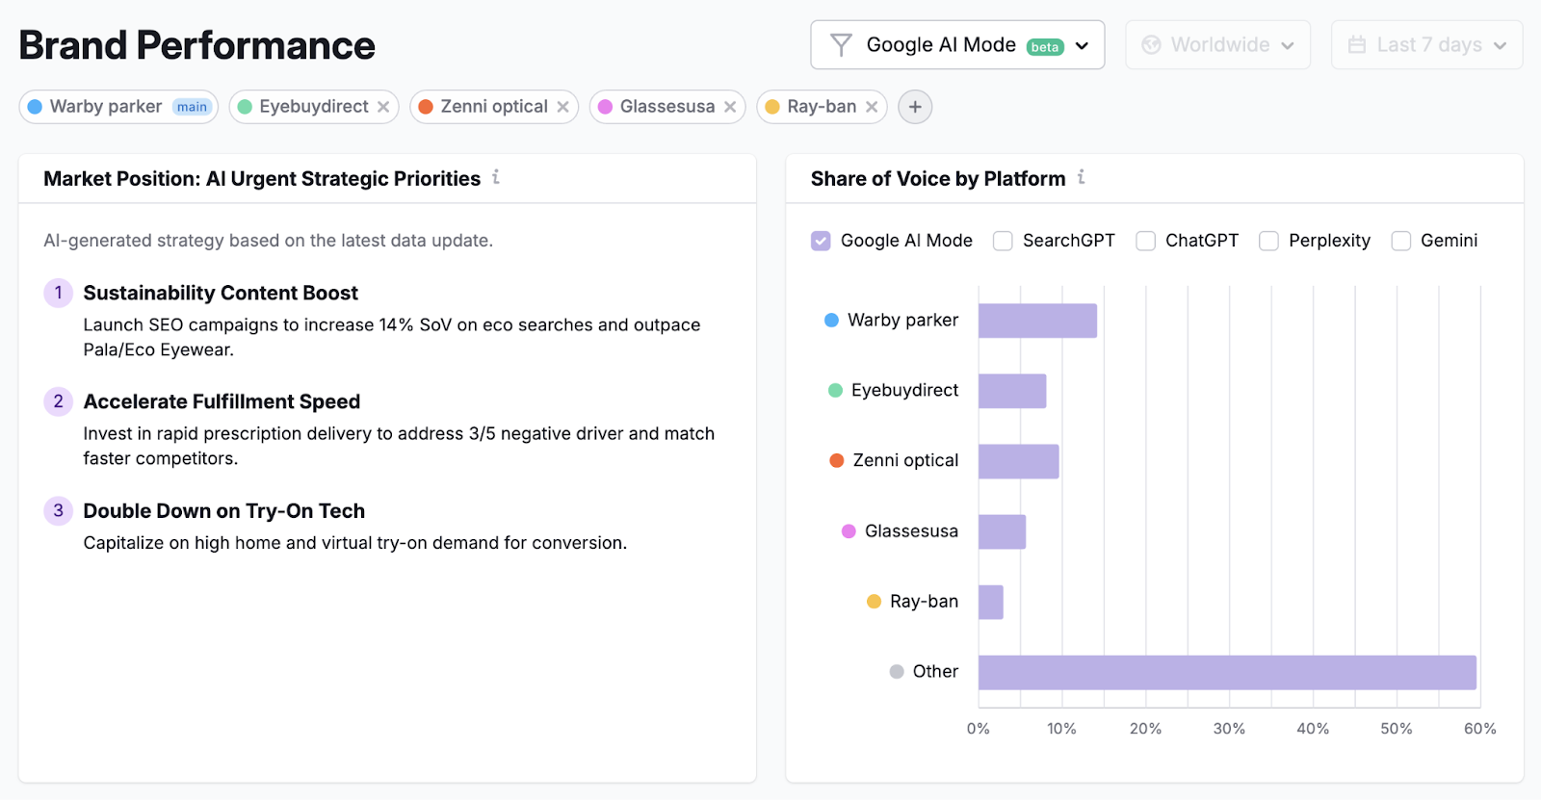
Task: Remove the Zenni optical brand tag
Action: tap(562, 107)
